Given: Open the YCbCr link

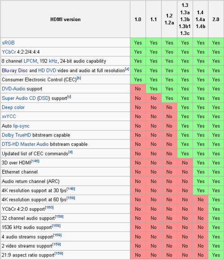Looking at the screenshot, I should point(9,52).
